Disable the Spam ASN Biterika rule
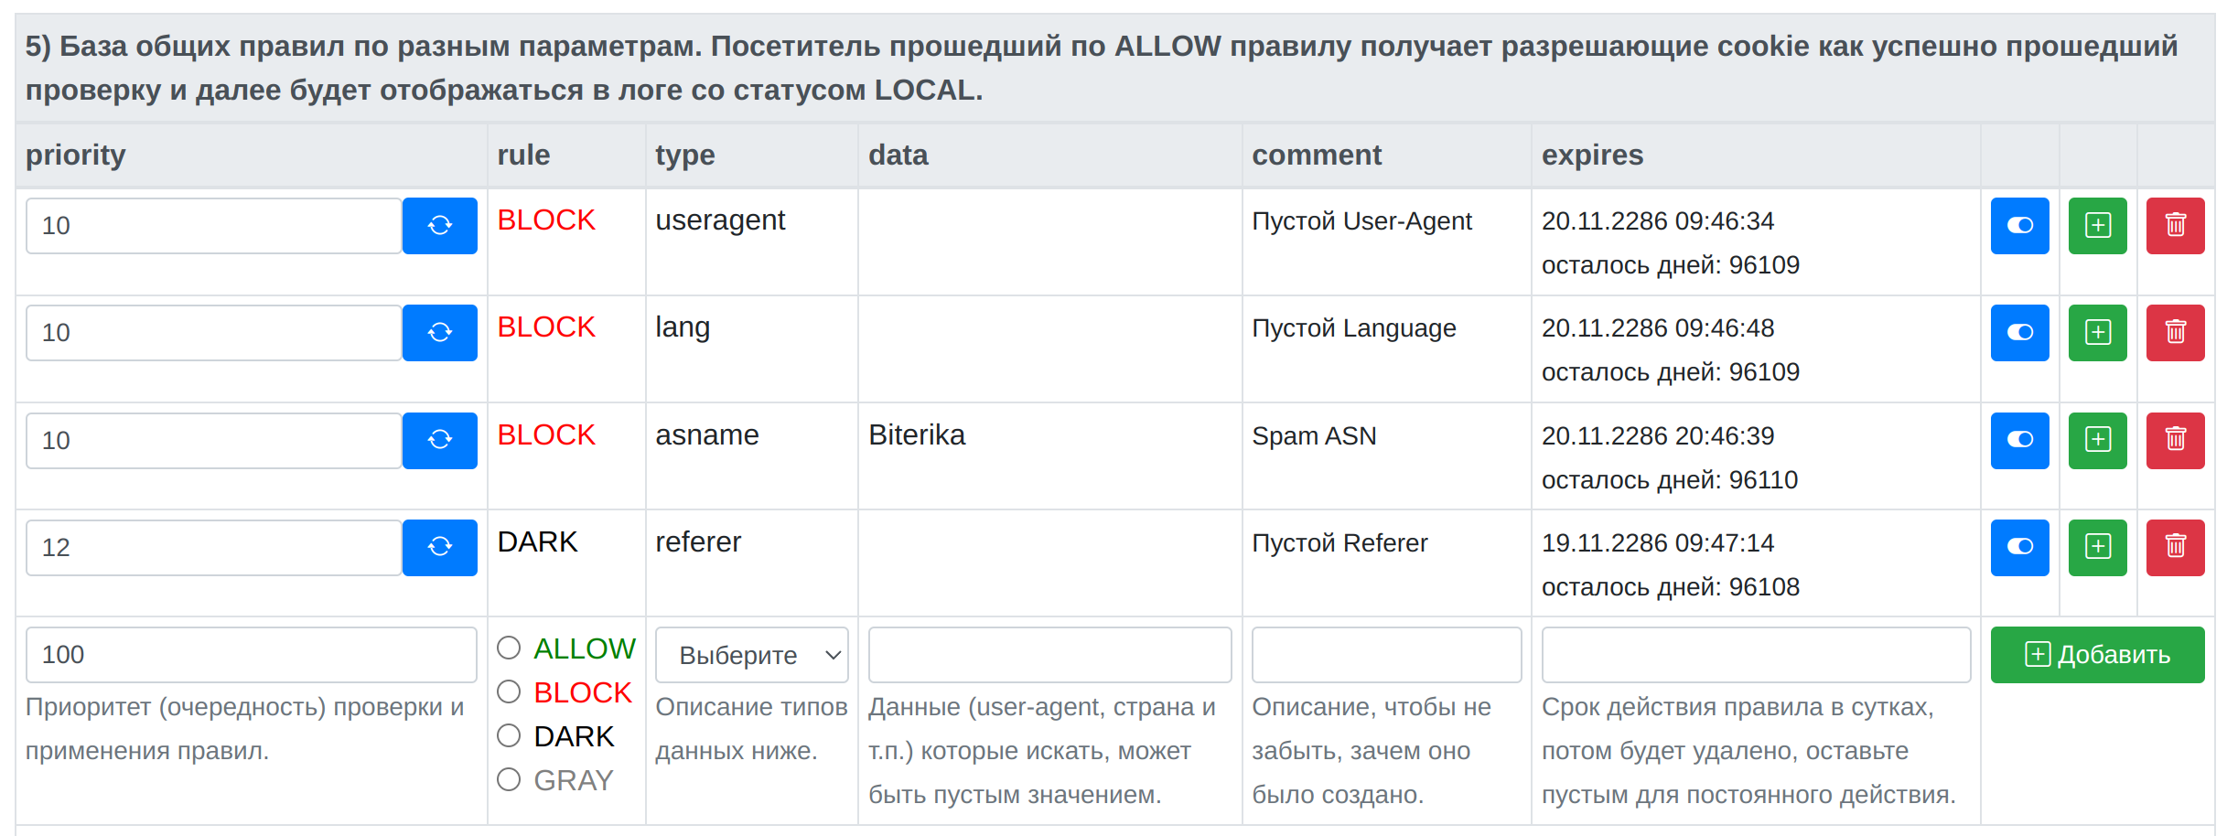2227x836 pixels. point(2019,441)
